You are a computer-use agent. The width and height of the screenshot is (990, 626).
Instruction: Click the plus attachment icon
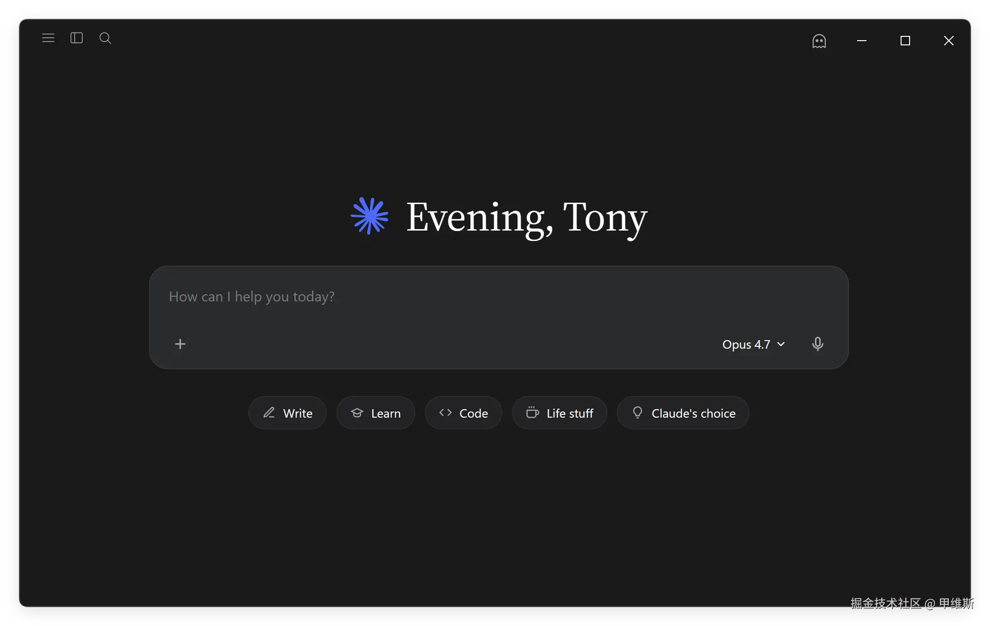pyautogui.click(x=180, y=344)
